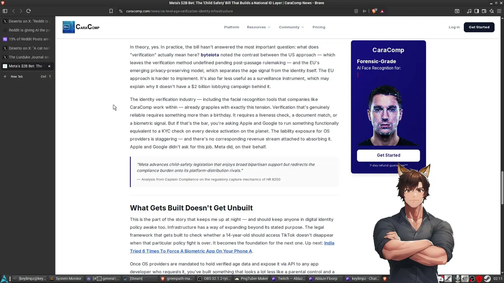Switch to OBS 32.1.2 taskbar window
The height and width of the screenshot is (283, 504).
coord(213,279)
